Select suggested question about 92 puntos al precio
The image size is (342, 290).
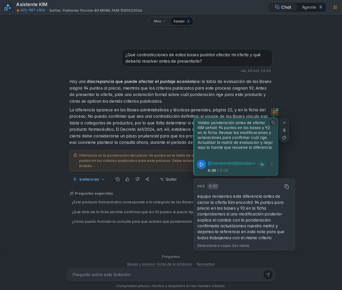(132, 212)
